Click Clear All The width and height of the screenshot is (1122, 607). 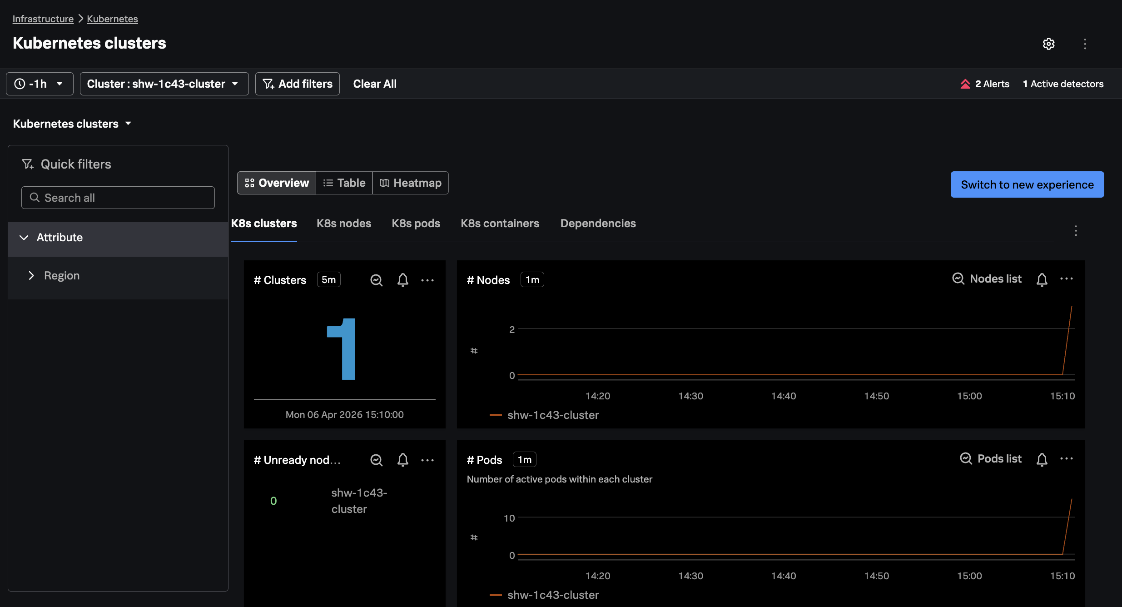click(375, 84)
